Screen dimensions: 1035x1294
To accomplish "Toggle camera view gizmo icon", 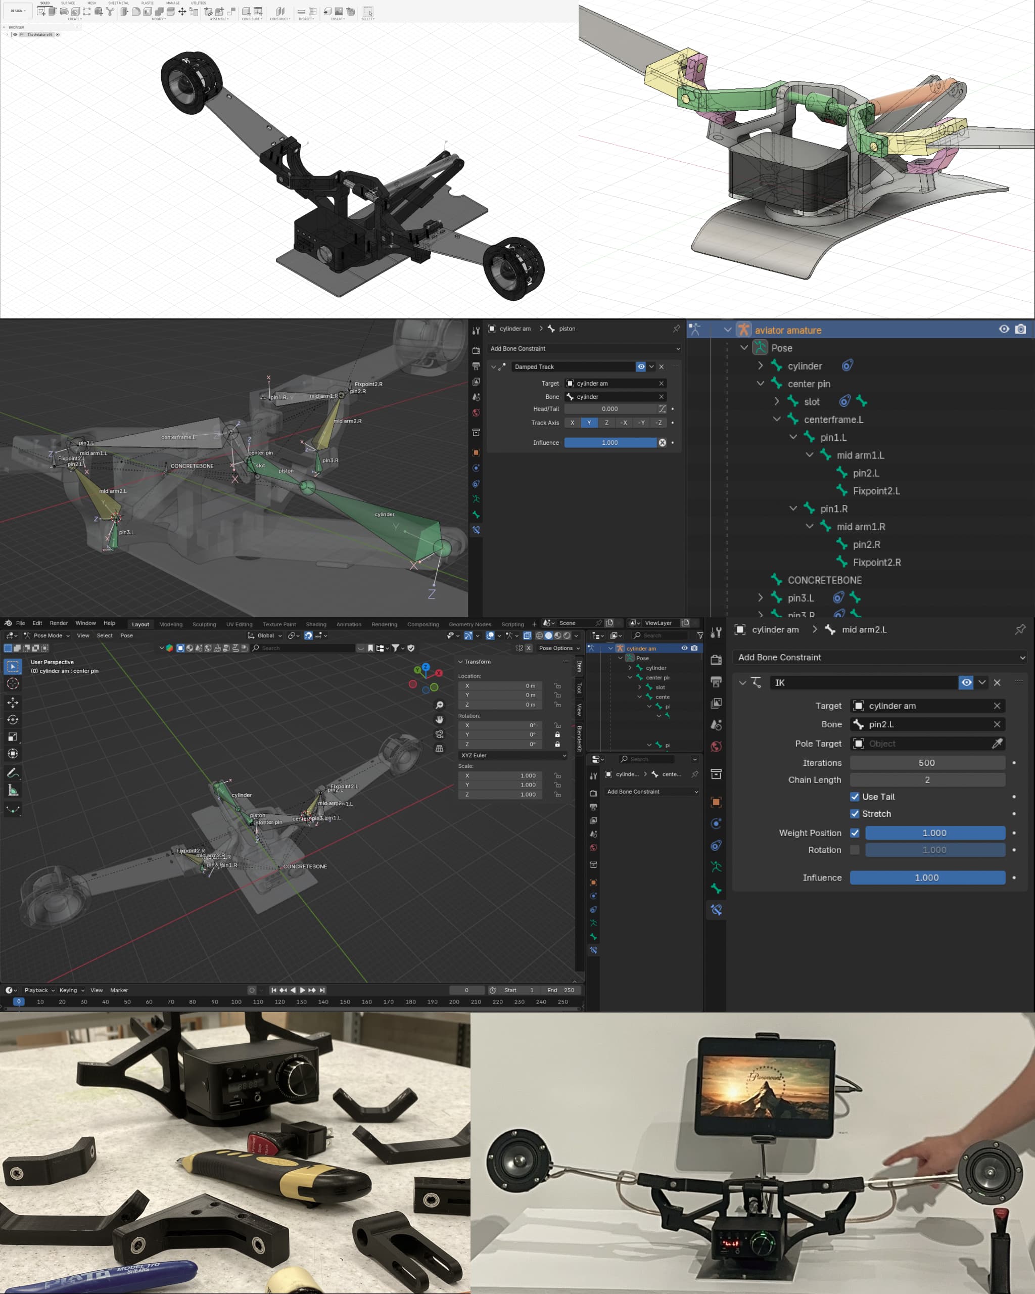I will (440, 734).
